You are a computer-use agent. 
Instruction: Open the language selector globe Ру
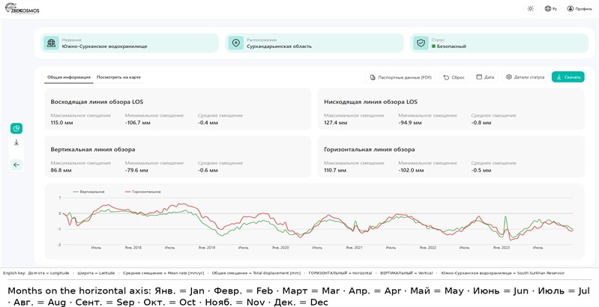click(x=550, y=9)
